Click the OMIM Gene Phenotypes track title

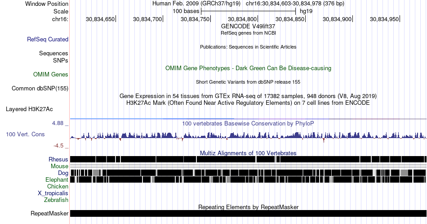[248, 68]
